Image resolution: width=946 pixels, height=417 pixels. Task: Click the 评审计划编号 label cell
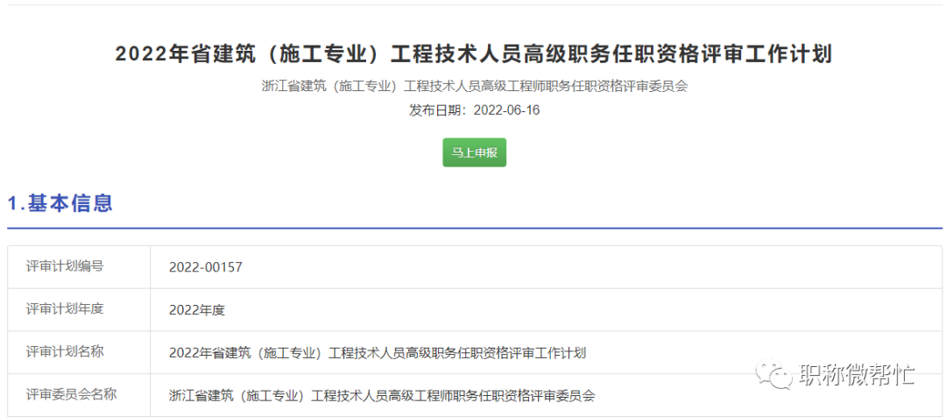coord(79,266)
